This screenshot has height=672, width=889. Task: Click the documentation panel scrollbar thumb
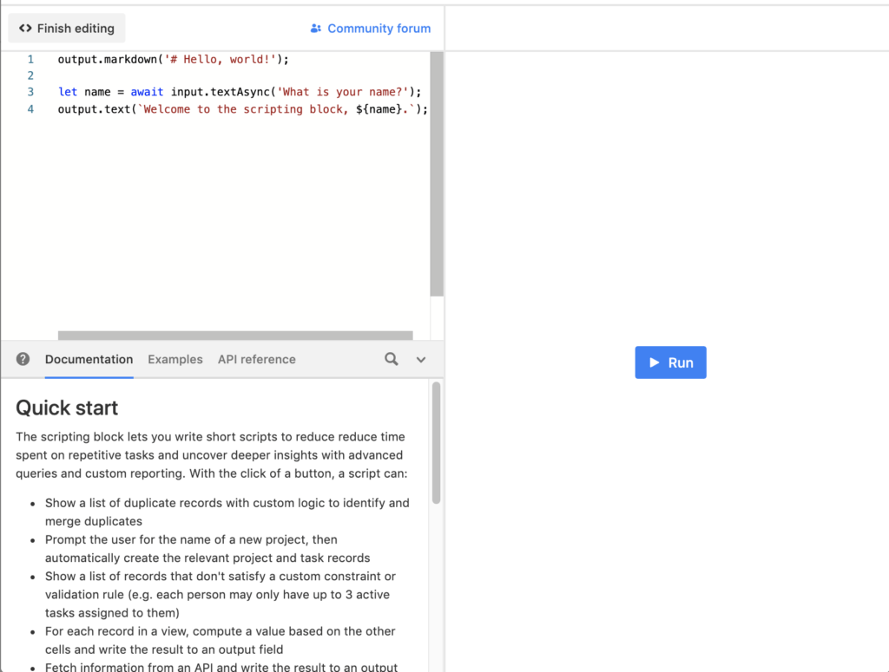click(x=436, y=442)
